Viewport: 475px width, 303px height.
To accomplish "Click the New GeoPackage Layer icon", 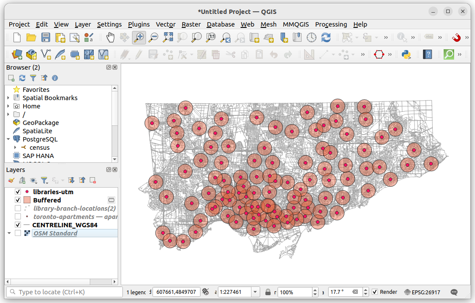I will 31,54.
